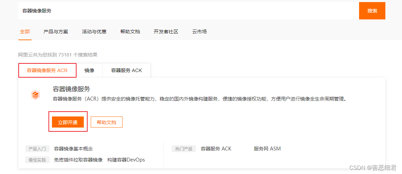Open the 构建容器DevOps link
402x174 pixels.
126,160
